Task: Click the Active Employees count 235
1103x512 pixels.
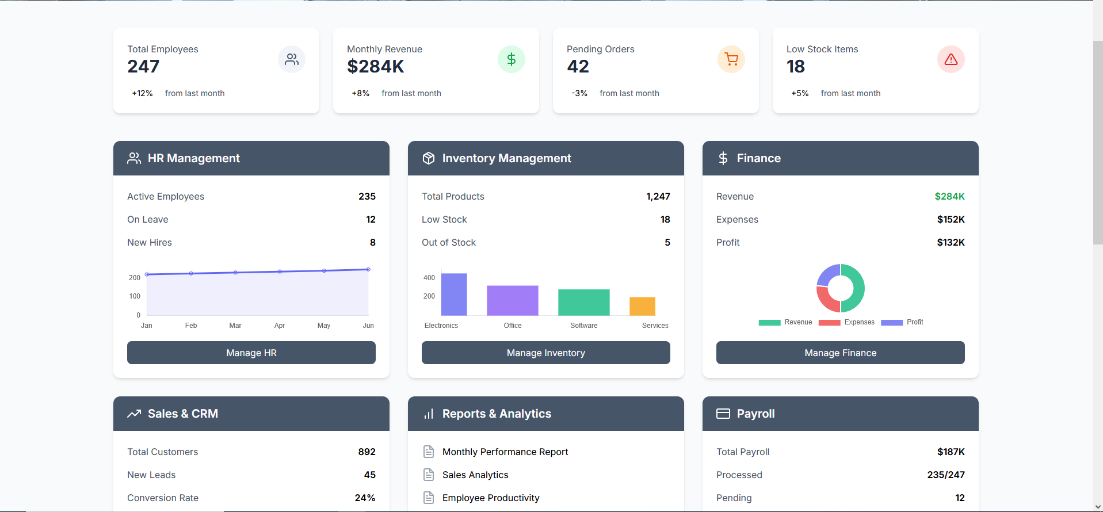Action: 367,196
